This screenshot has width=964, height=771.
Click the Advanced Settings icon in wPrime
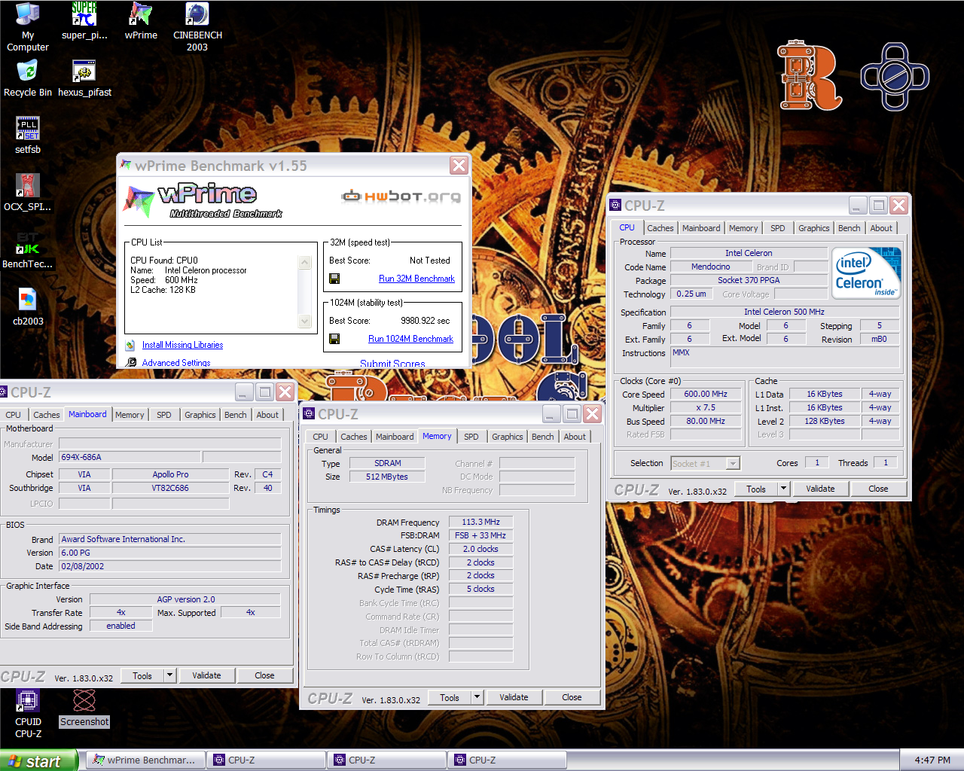click(131, 362)
